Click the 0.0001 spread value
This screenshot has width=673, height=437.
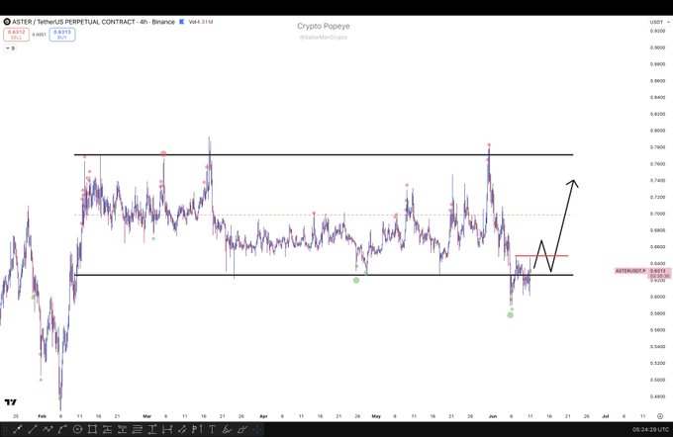[x=39, y=35]
